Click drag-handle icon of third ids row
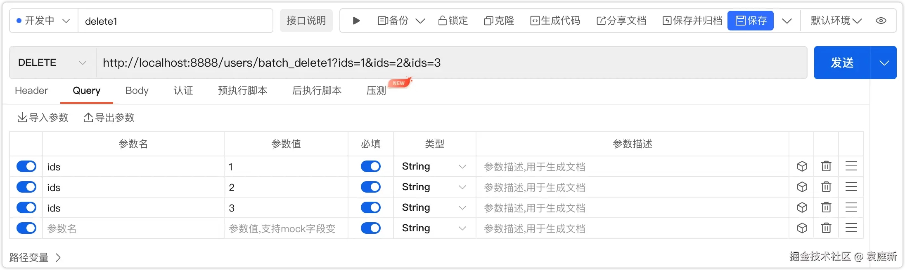The height and width of the screenshot is (270, 905). coord(851,207)
